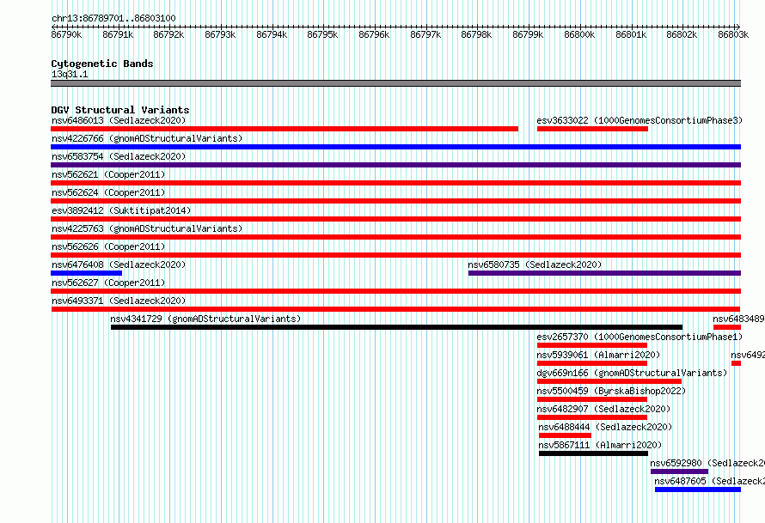Image resolution: width=765 pixels, height=523 pixels.
Task: Select the purple bar for nsv6583754
Action: pos(395,165)
